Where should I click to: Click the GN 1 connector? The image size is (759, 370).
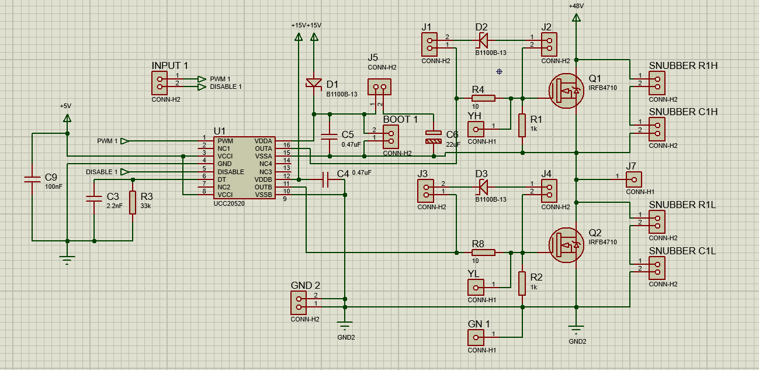pos(476,337)
